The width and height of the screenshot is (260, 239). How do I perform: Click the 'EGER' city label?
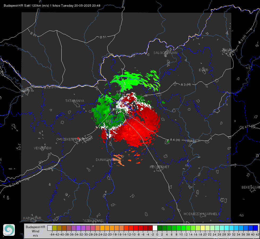[203, 70]
